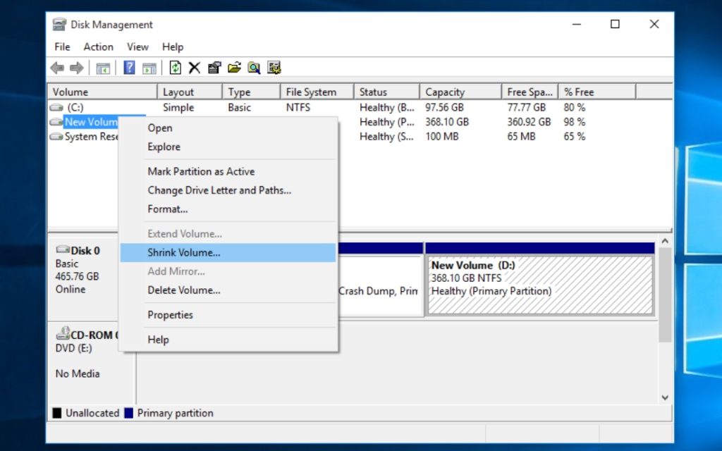This screenshot has width=722, height=451.
Task: Click the Basic type cell in (C:) row
Action: click(x=240, y=107)
